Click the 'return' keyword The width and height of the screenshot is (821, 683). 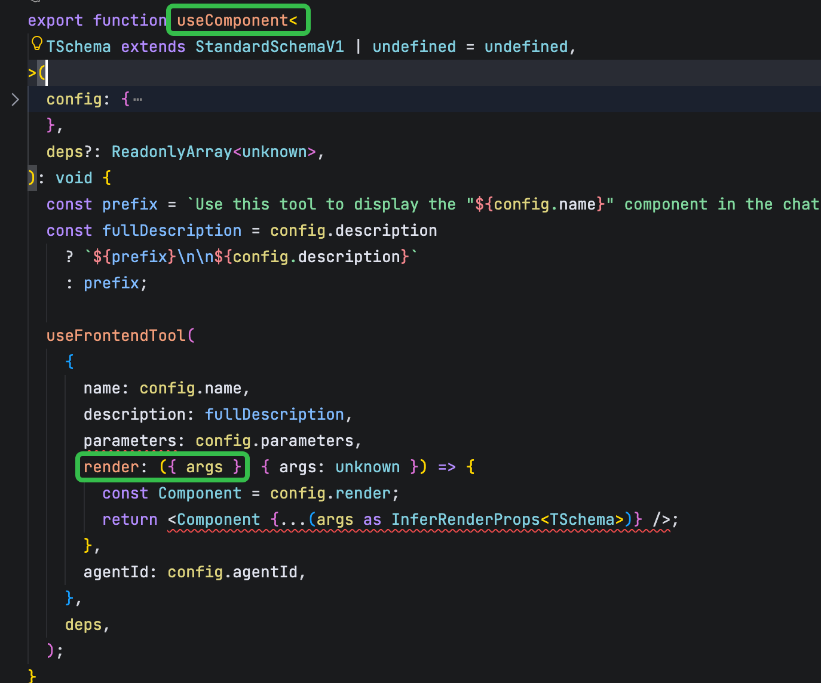[x=130, y=519]
